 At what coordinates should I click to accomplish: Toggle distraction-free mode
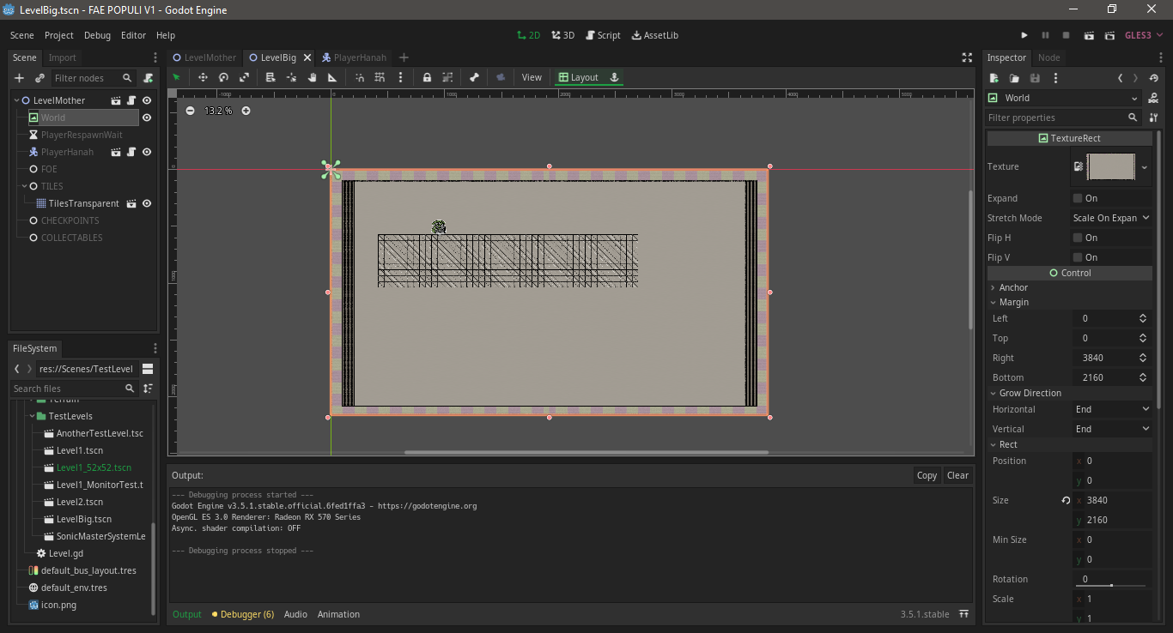[967, 57]
